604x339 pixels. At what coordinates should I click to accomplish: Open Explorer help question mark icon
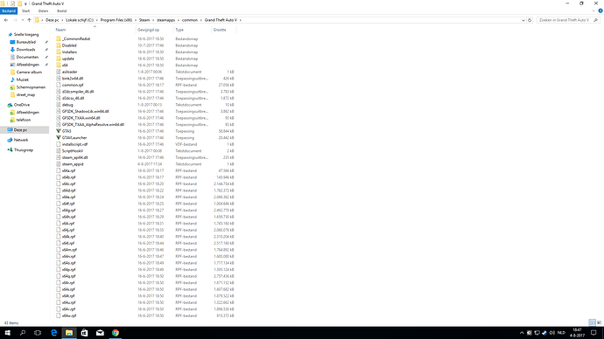600,10
